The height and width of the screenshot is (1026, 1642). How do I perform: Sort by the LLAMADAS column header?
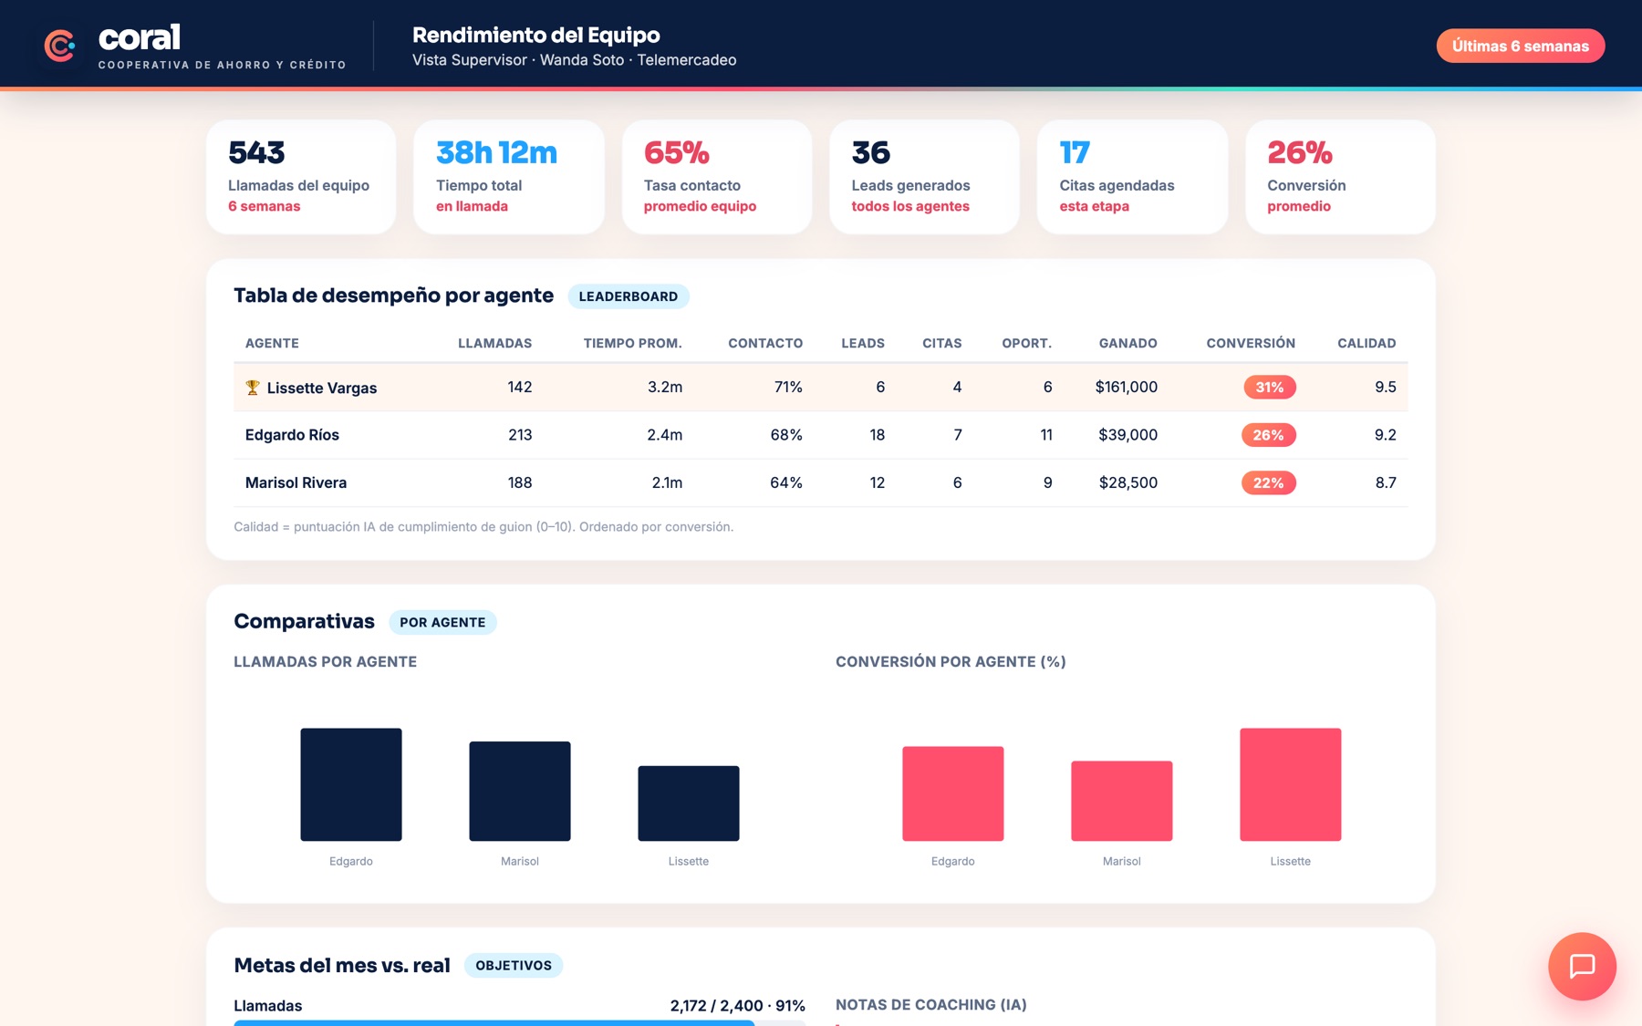tap(494, 343)
